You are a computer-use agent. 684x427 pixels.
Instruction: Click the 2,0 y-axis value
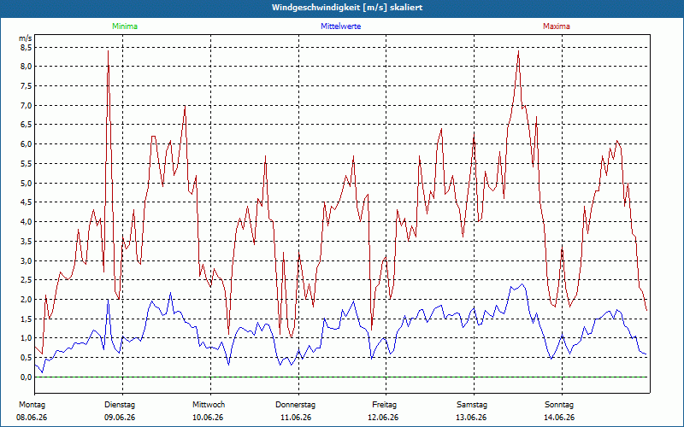(27, 300)
